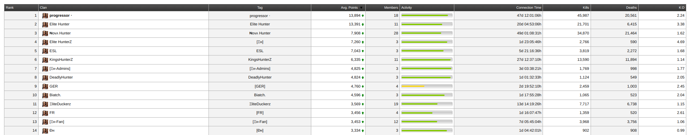The image size is (691, 135).
Task: Click the clan icon beside Biatch.
Action: click(x=45, y=95)
